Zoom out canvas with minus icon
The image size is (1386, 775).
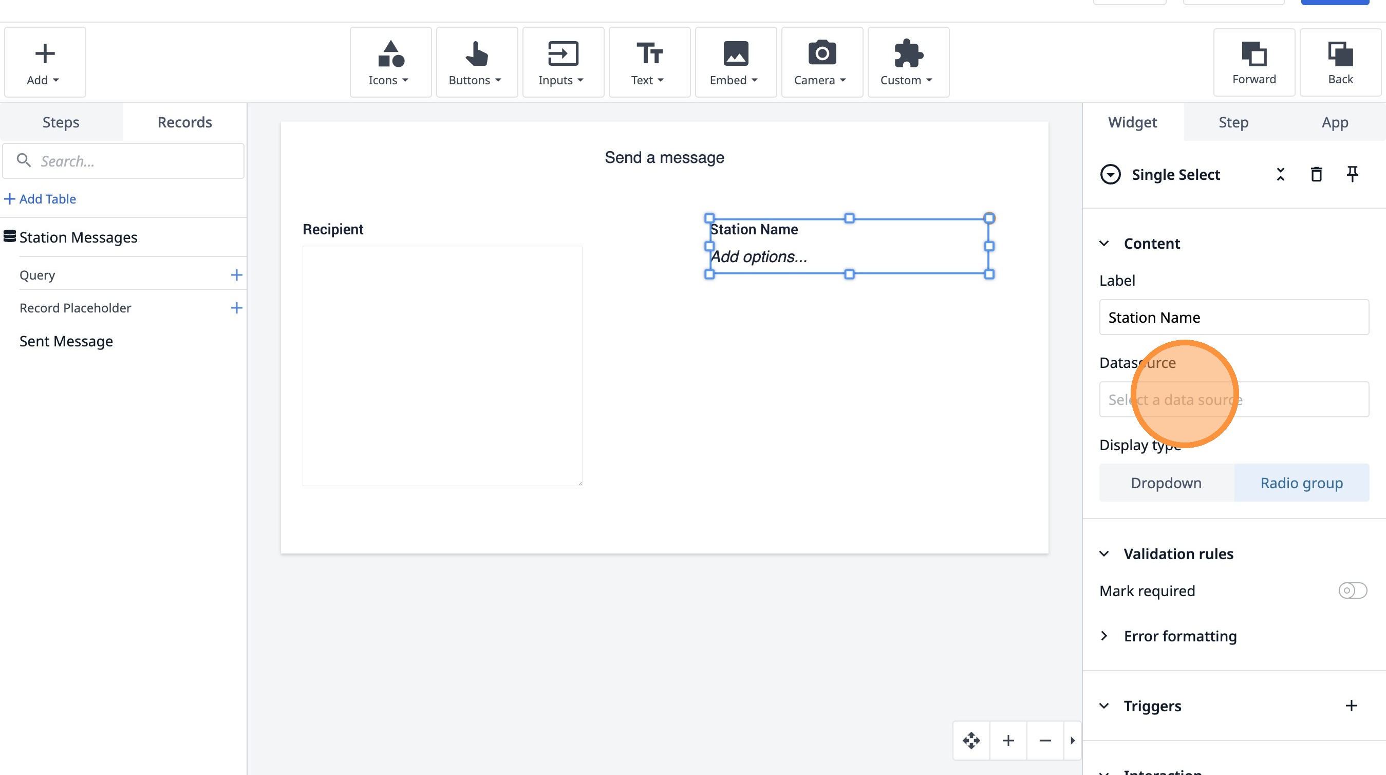[1045, 741]
